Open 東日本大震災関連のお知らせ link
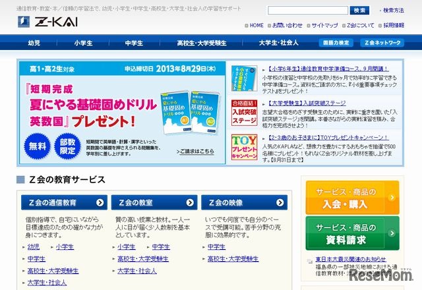The height and width of the screenshot is (290, 422). pyautogui.click(x=351, y=259)
